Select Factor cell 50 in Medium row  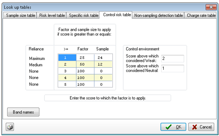click(x=85, y=64)
